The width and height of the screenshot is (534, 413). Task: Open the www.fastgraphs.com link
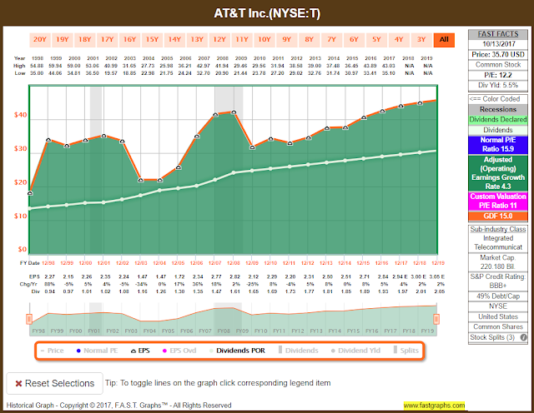(x=434, y=406)
